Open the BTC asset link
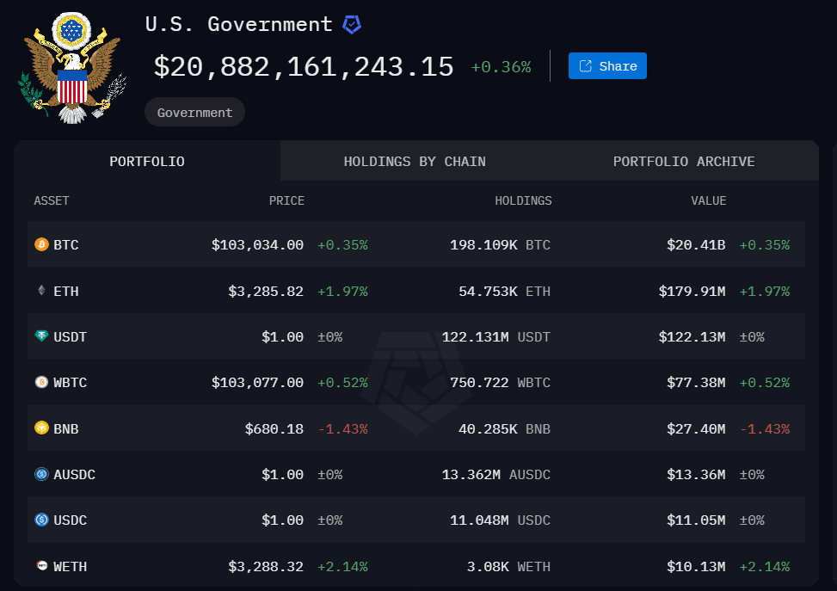The height and width of the screenshot is (591, 837). (66, 245)
